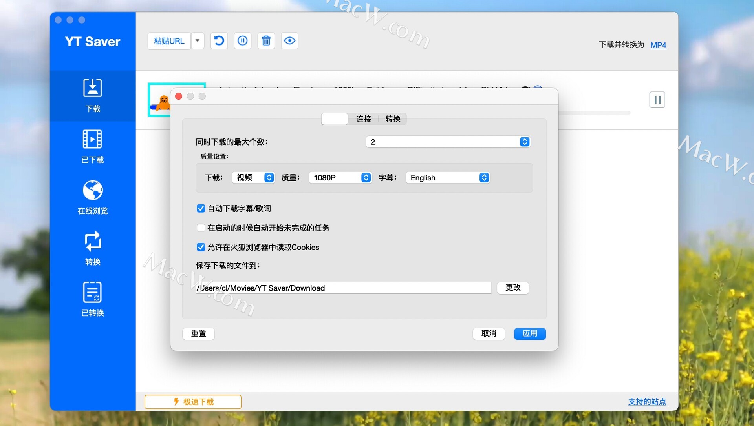Viewport: 754px width, 426px height.
Task: Open the 支持的站点 supported sites link
Action: point(647,402)
